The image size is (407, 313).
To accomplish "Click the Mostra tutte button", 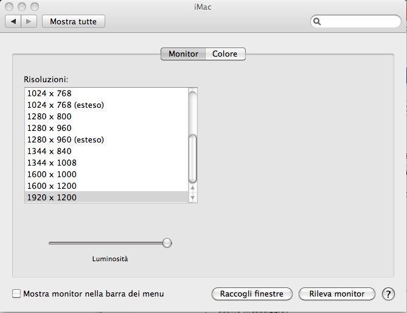I will click(x=74, y=21).
